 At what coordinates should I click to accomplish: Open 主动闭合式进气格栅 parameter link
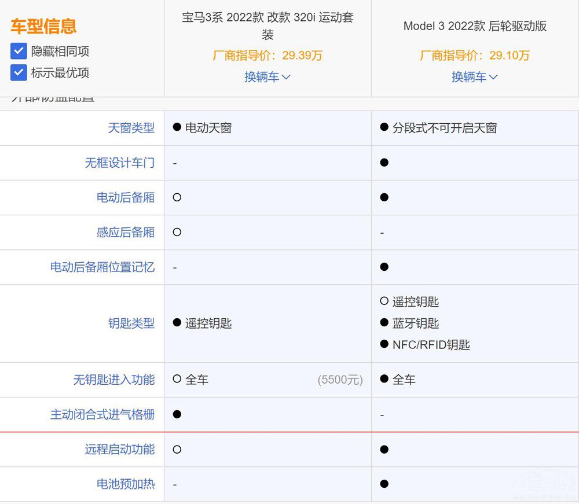pos(102,414)
